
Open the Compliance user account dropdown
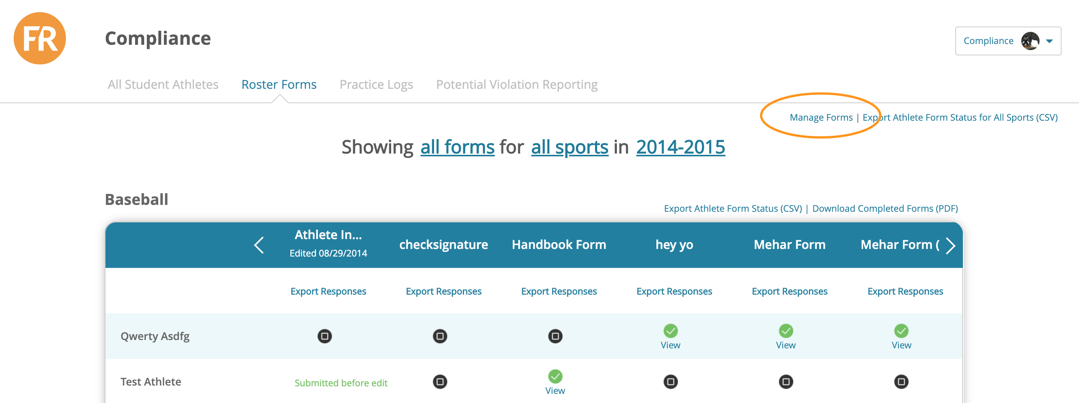point(1008,41)
